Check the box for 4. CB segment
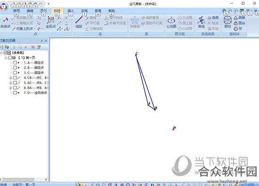The width and height of the screenshot is (259, 186). tap(15, 78)
